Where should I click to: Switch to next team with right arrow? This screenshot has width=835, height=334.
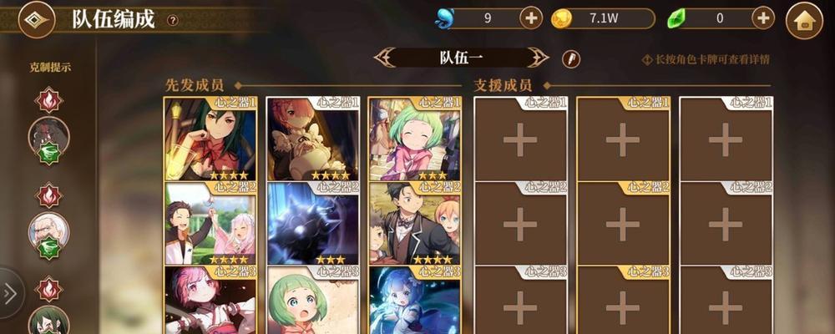pos(538,58)
